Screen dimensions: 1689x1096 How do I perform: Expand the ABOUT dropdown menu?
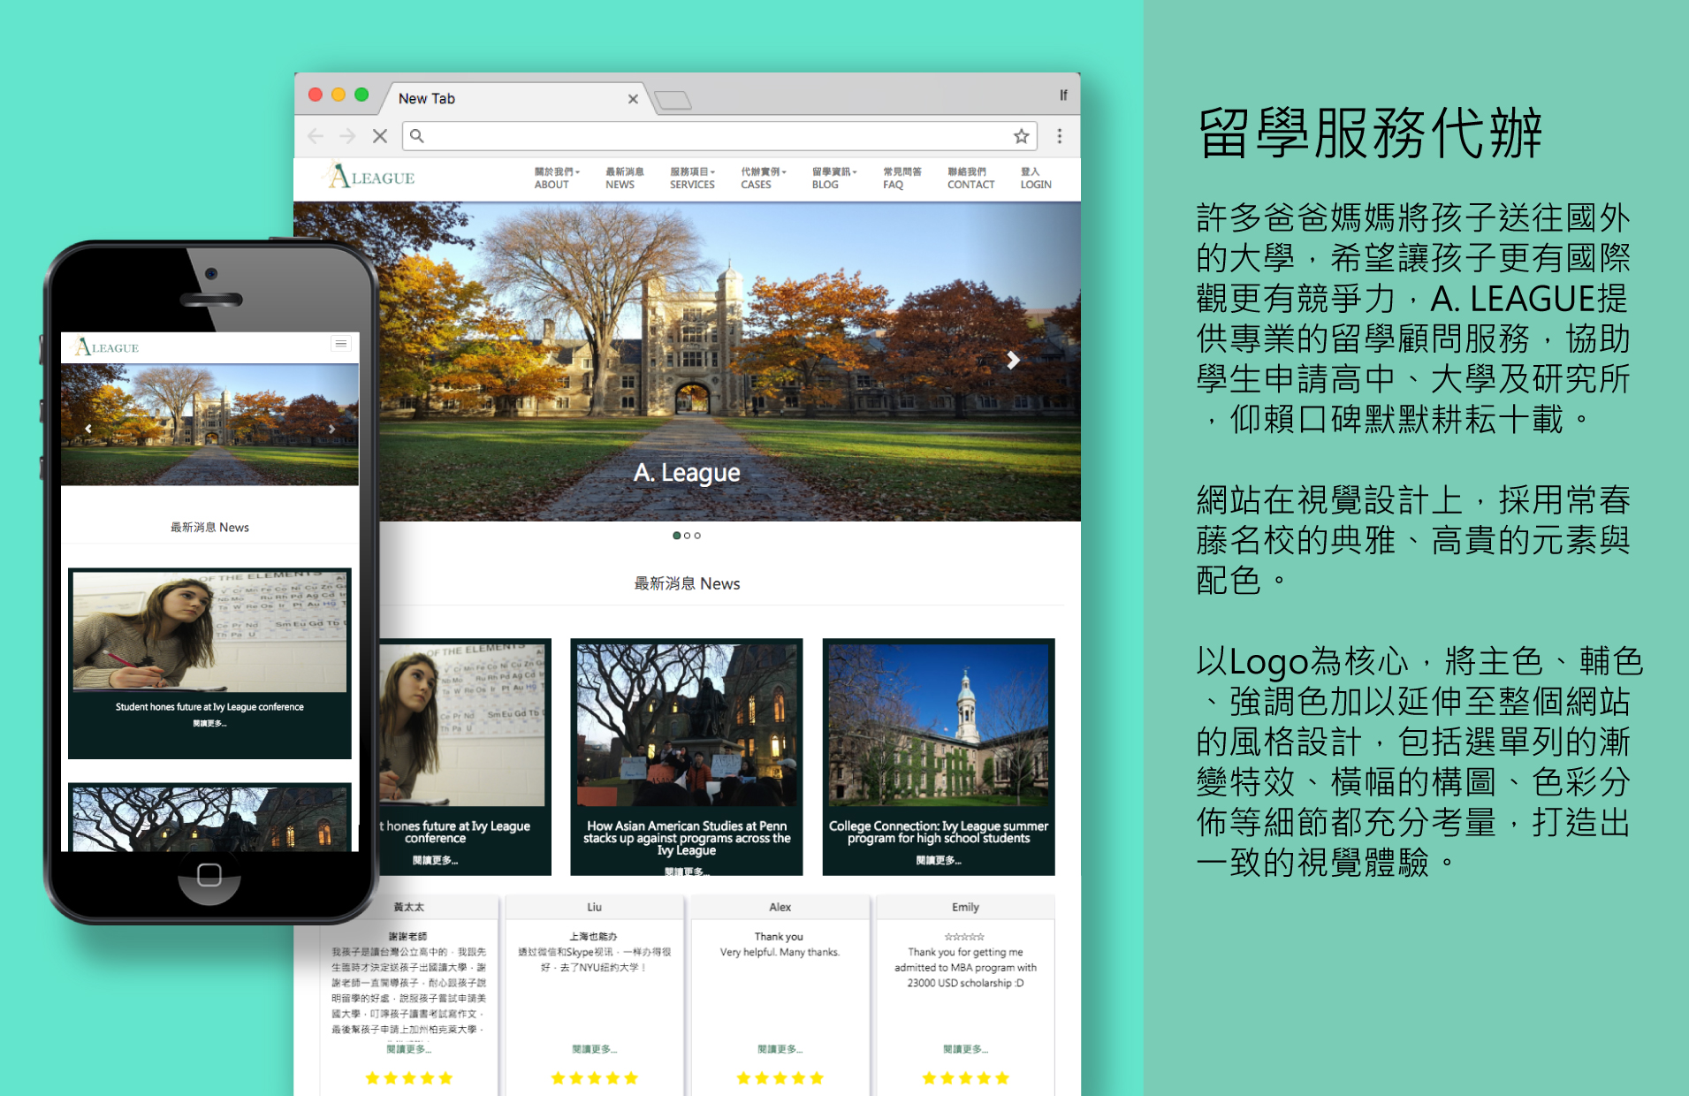[x=556, y=178]
